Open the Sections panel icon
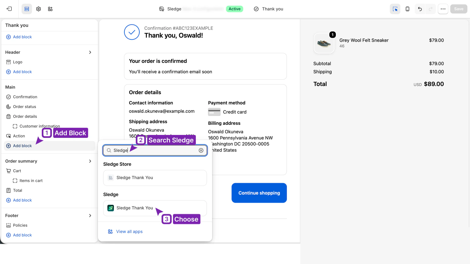Image resolution: width=470 pixels, height=264 pixels. [x=27, y=9]
